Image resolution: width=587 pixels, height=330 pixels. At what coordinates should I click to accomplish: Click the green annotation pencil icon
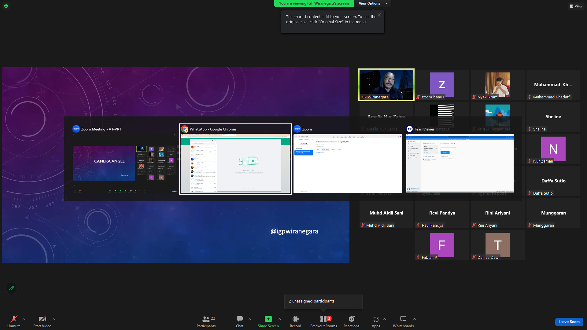[x=12, y=288]
